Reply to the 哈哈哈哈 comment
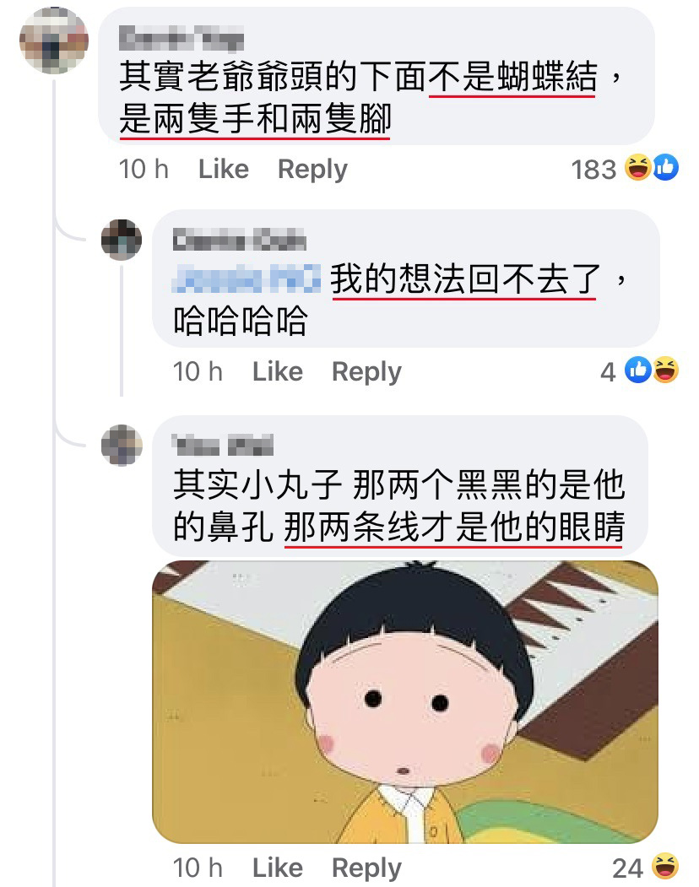The image size is (699, 887). 366,371
